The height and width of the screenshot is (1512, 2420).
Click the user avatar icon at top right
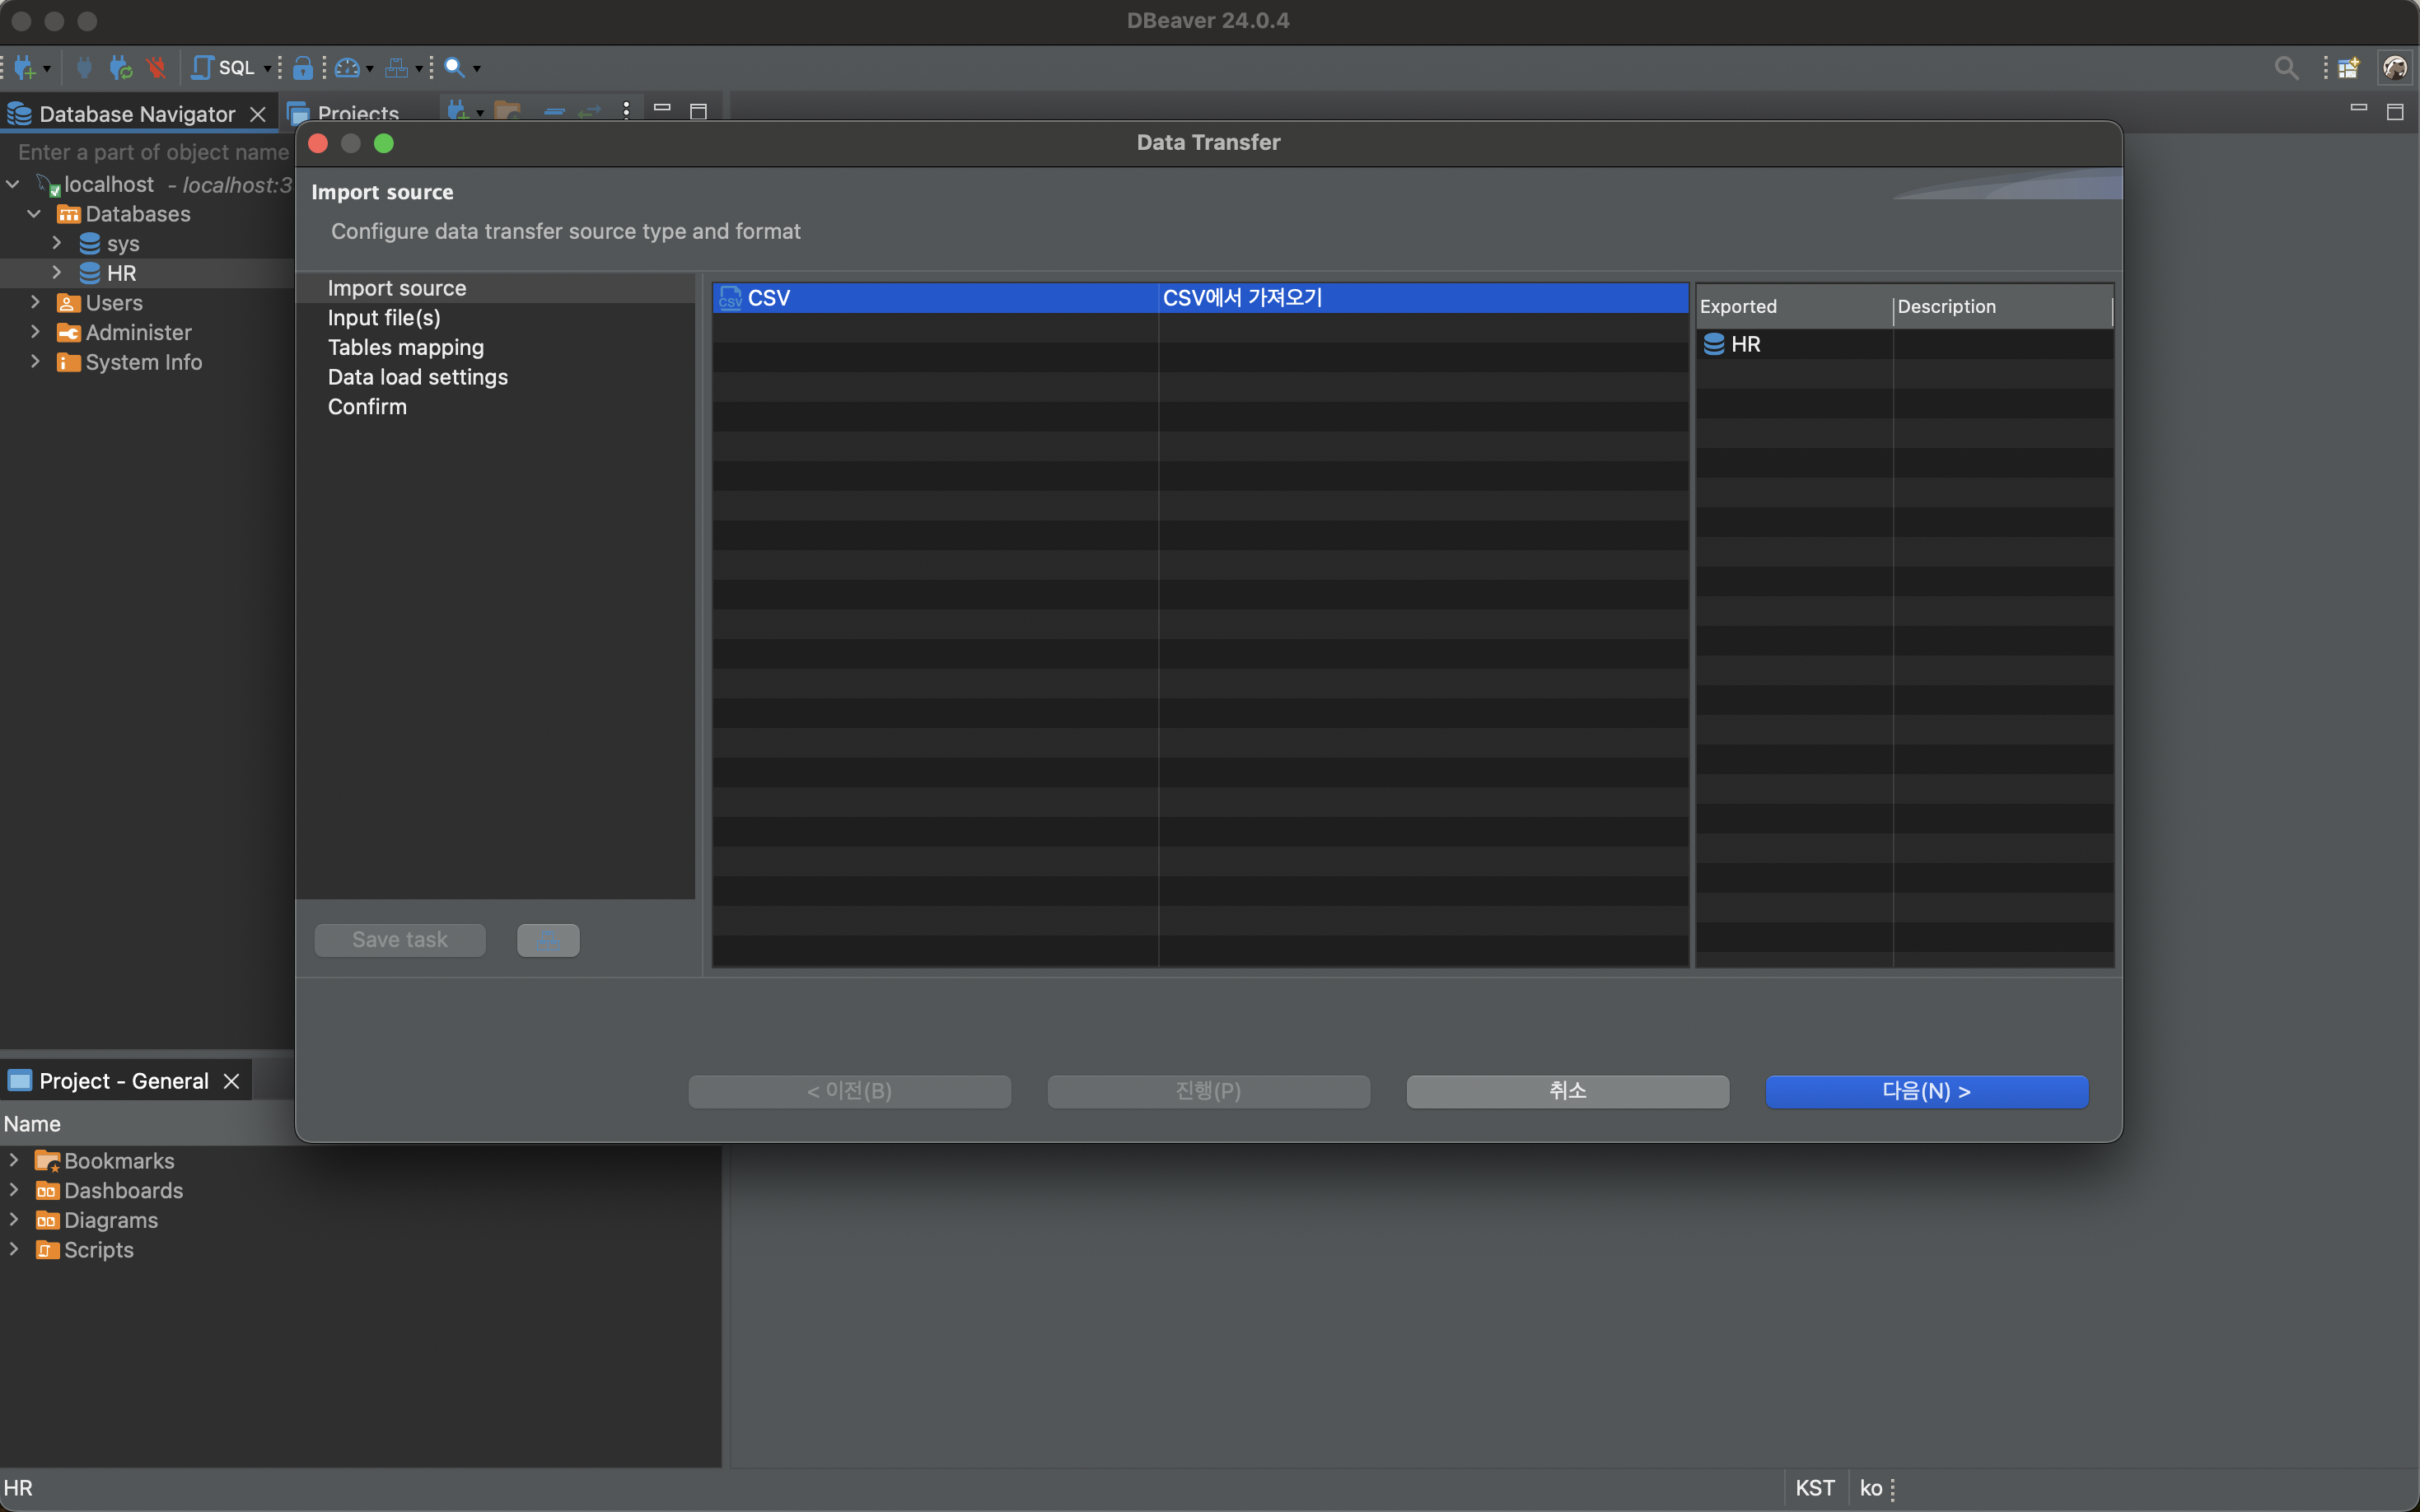click(2395, 68)
